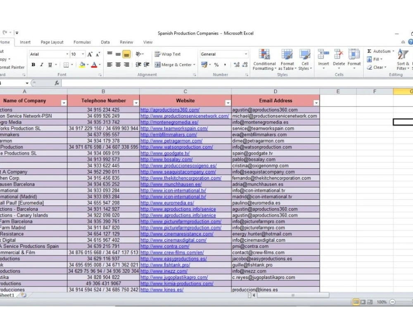Open the Page Layout ribbon tab
This screenshot has width=413, height=310.
pos(52,42)
